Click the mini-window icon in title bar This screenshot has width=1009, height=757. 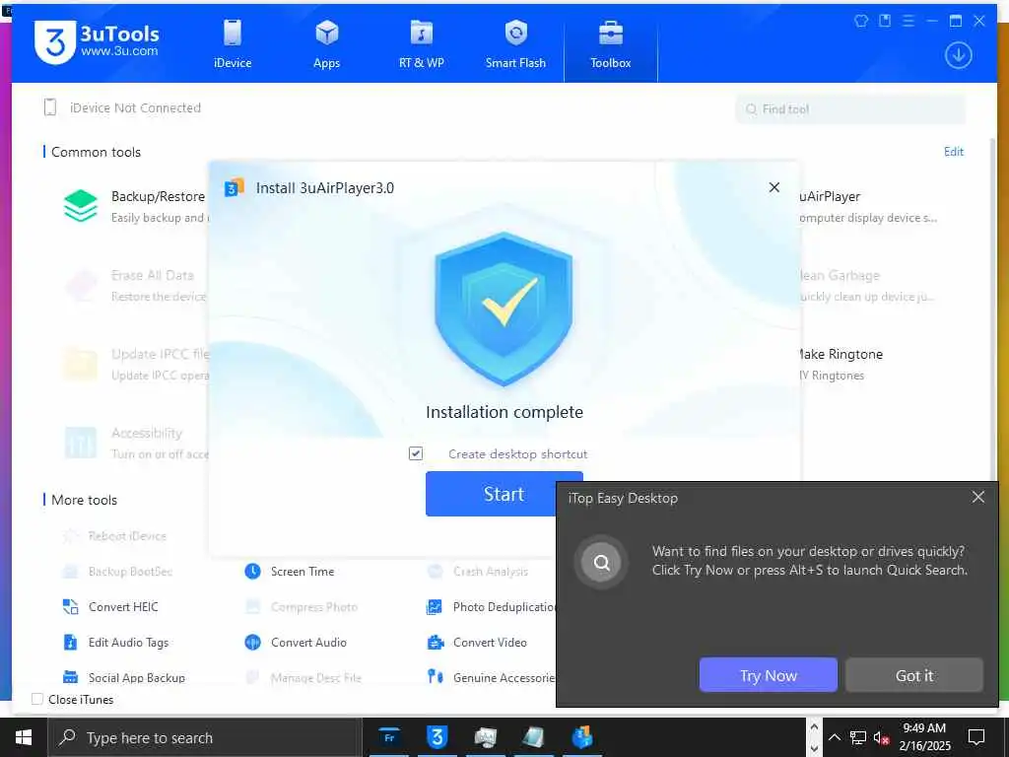(885, 21)
